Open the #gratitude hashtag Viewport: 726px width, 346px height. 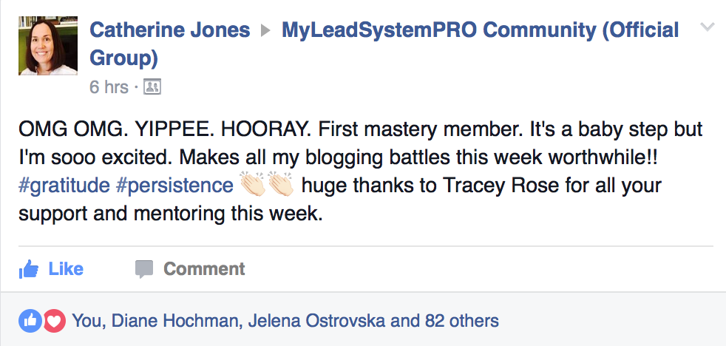click(64, 186)
